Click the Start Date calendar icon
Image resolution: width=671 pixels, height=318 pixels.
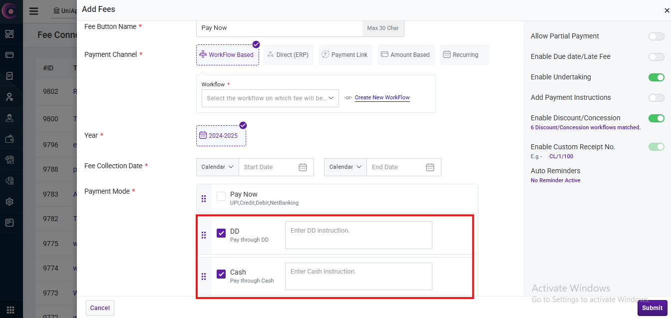(303, 167)
